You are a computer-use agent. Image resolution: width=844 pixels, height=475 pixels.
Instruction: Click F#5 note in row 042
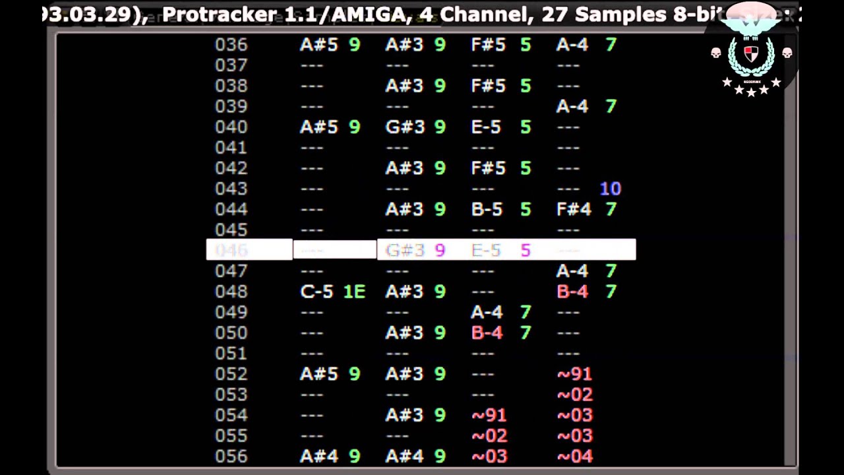[x=489, y=168]
